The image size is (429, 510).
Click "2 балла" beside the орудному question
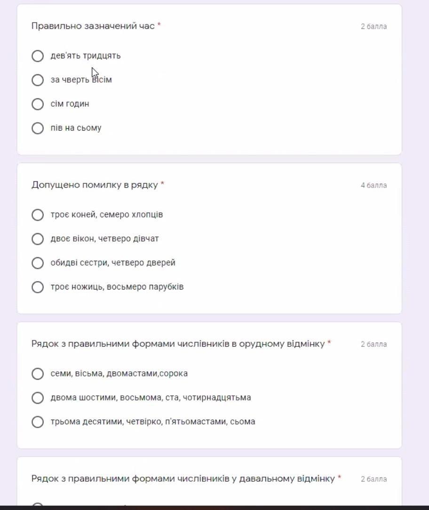tap(373, 344)
